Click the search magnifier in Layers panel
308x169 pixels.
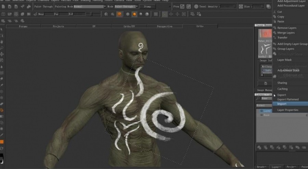pyautogui.click(x=258, y=98)
